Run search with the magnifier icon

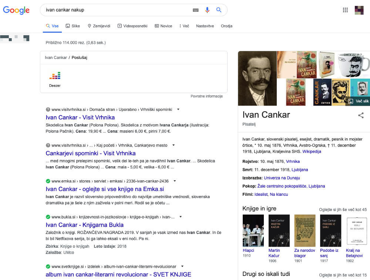tap(219, 10)
